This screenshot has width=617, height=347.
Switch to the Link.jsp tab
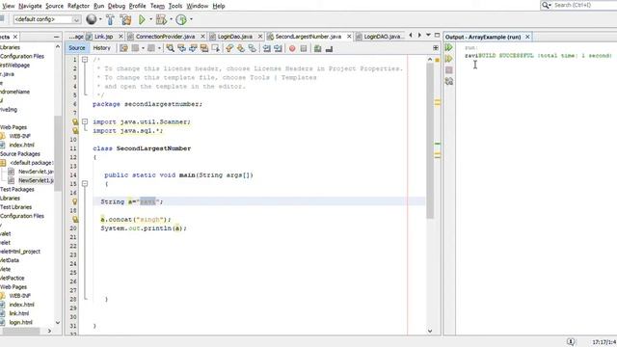click(x=103, y=37)
